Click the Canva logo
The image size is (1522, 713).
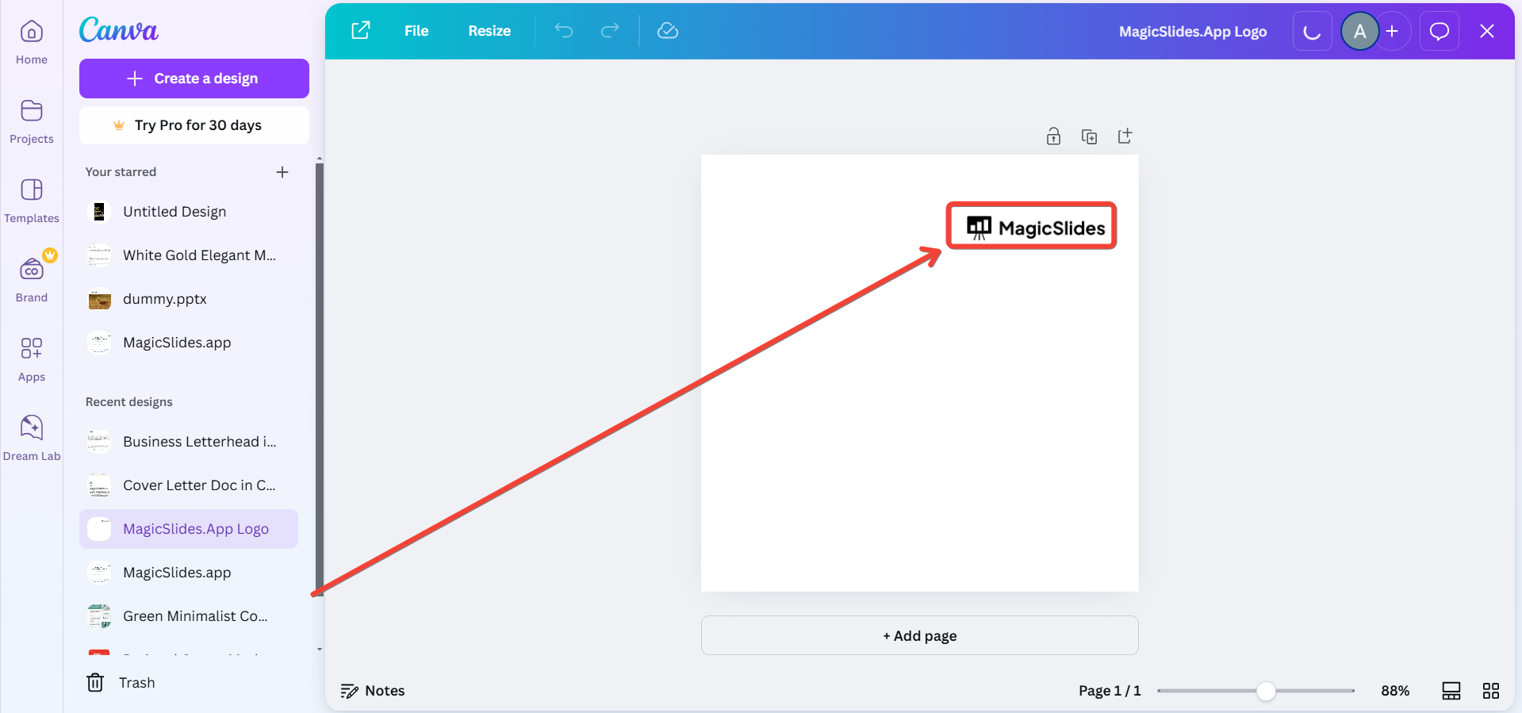(119, 30)
